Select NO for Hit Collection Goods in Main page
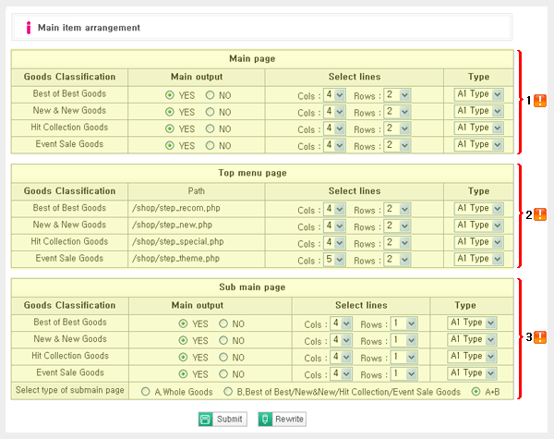 (211, 128)
